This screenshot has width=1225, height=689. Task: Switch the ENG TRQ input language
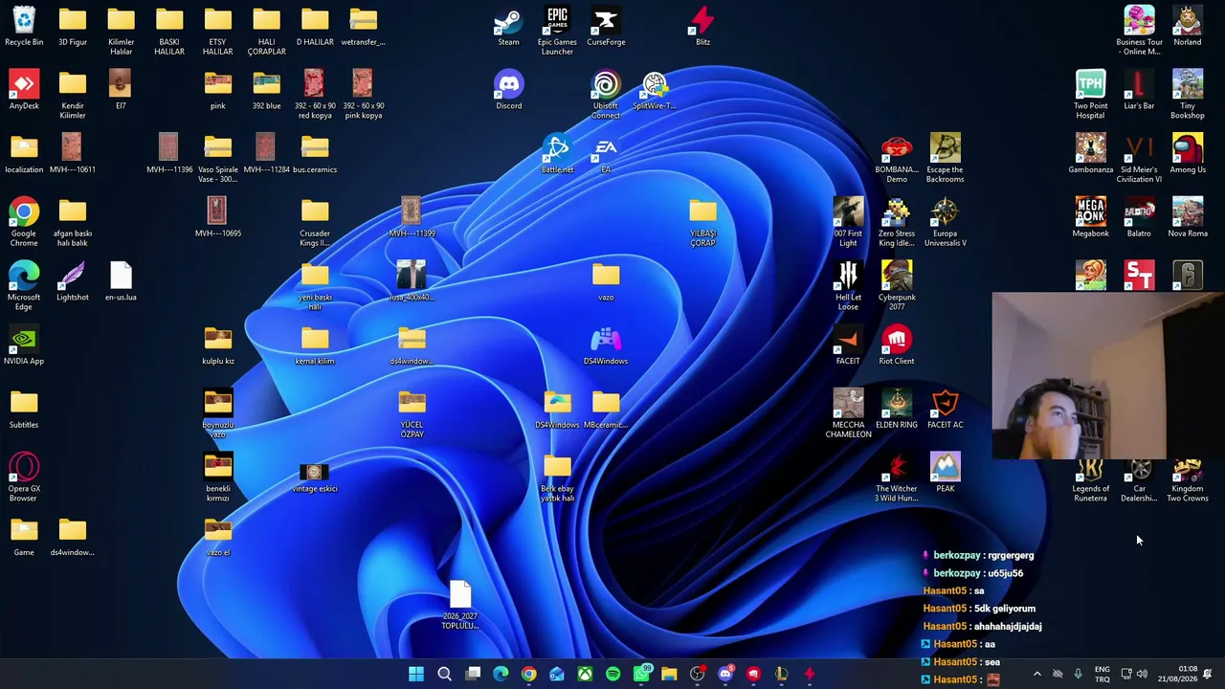[1102, 675]
